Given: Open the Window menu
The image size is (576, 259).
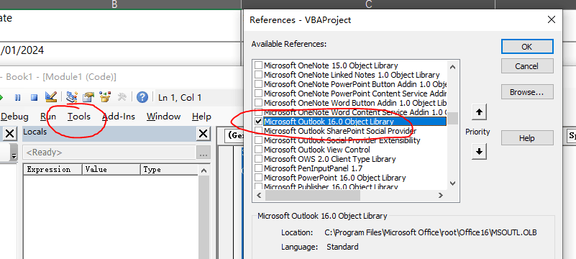Looking at the screenshot, I should (163, 117).
